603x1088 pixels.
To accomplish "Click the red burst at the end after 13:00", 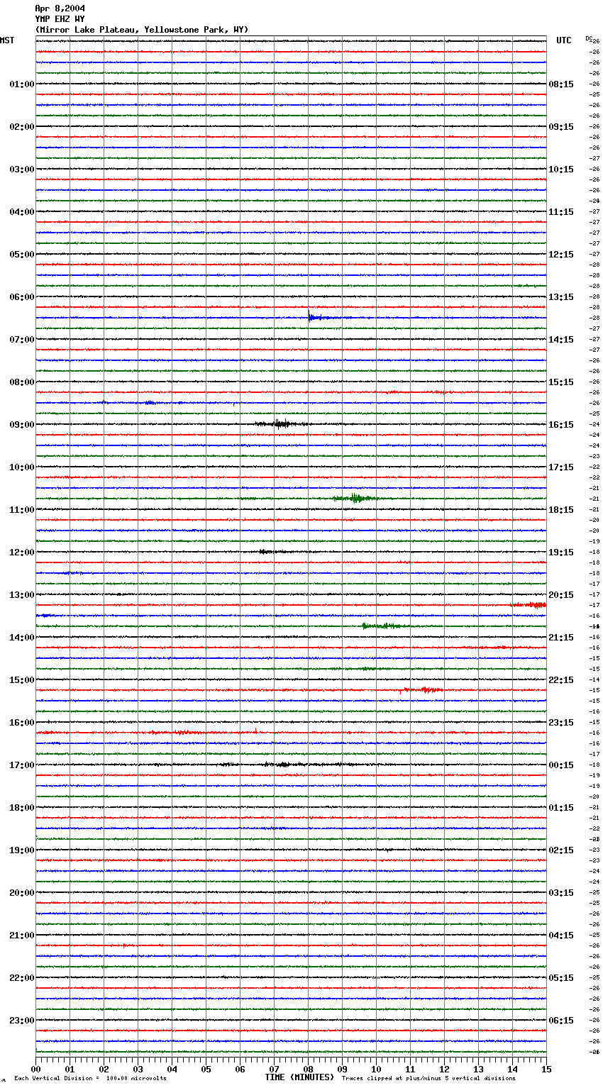I will pyautogui.click(x=529, y=605).
